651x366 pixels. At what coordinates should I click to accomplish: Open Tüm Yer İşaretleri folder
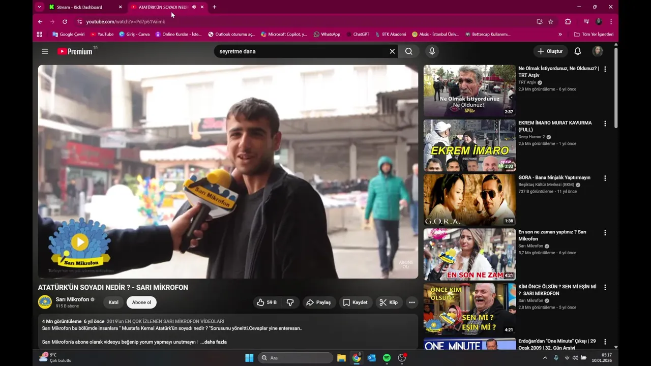pyautogui.click(x=594, y=35)
